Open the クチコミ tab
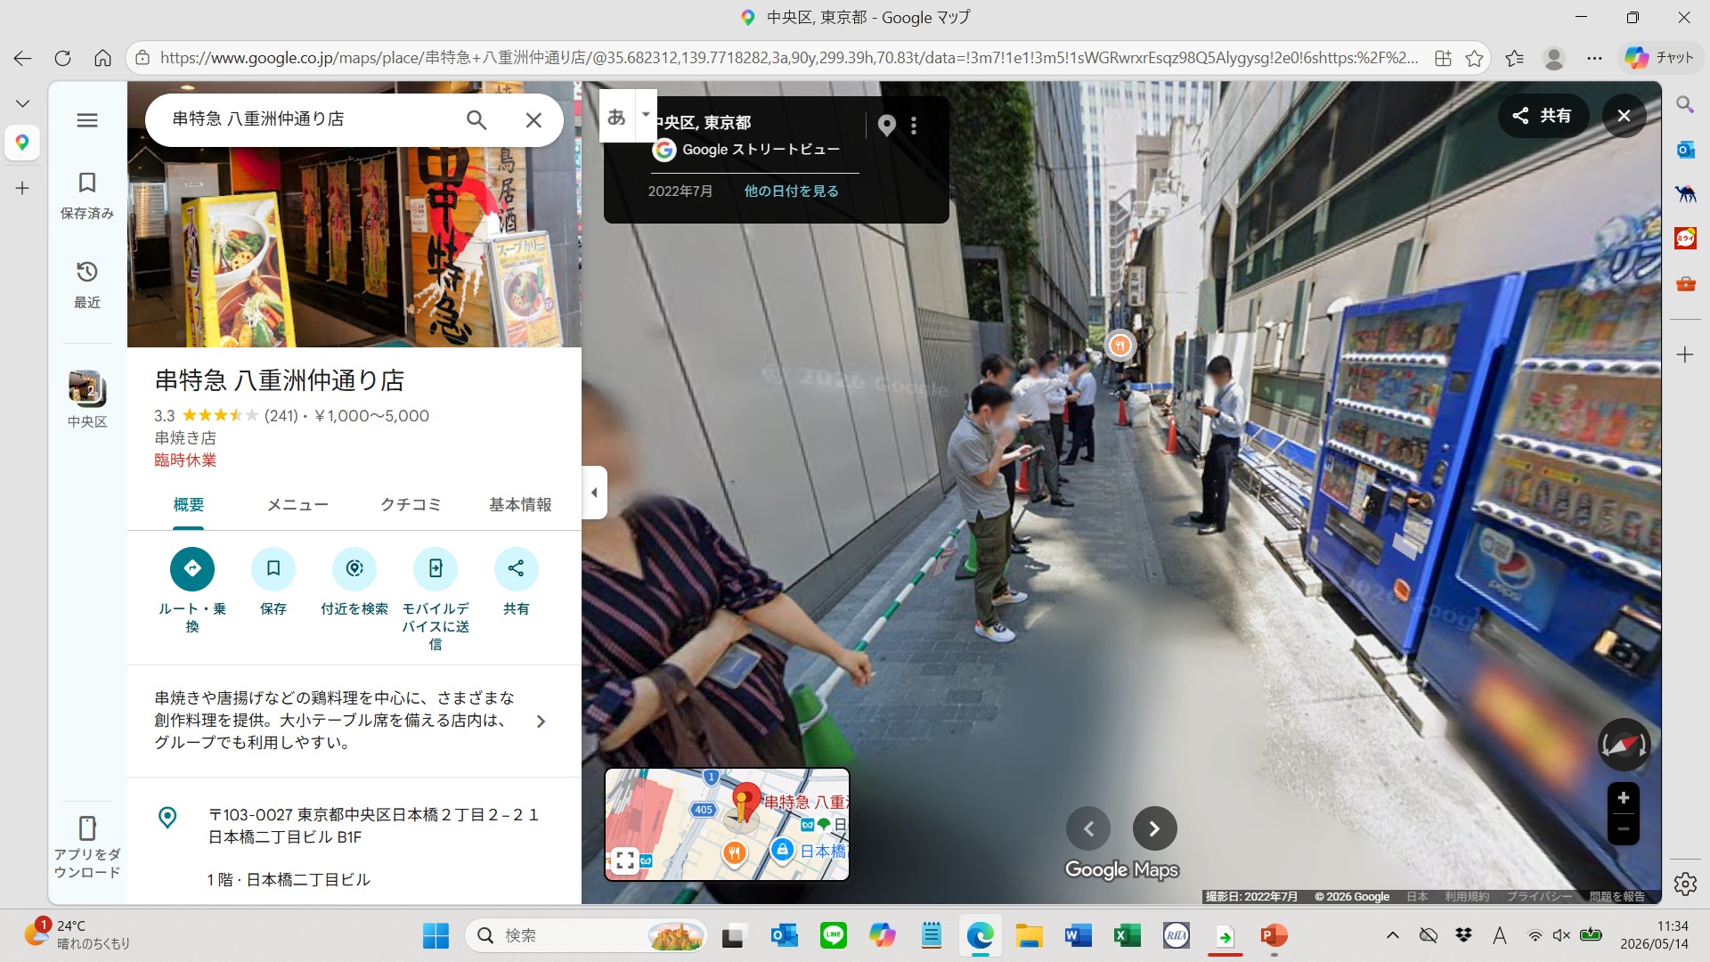This screenshot has width=1710, height=962. coord(411,505)
